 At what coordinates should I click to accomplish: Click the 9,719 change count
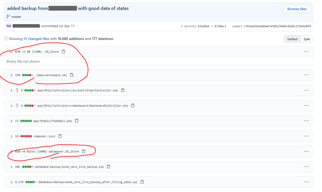(19, 182)
